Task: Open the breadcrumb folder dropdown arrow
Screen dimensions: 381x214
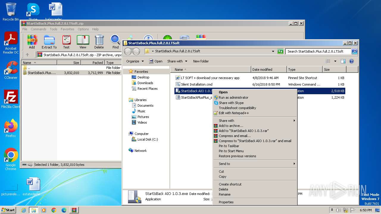Action: (153, 51)
